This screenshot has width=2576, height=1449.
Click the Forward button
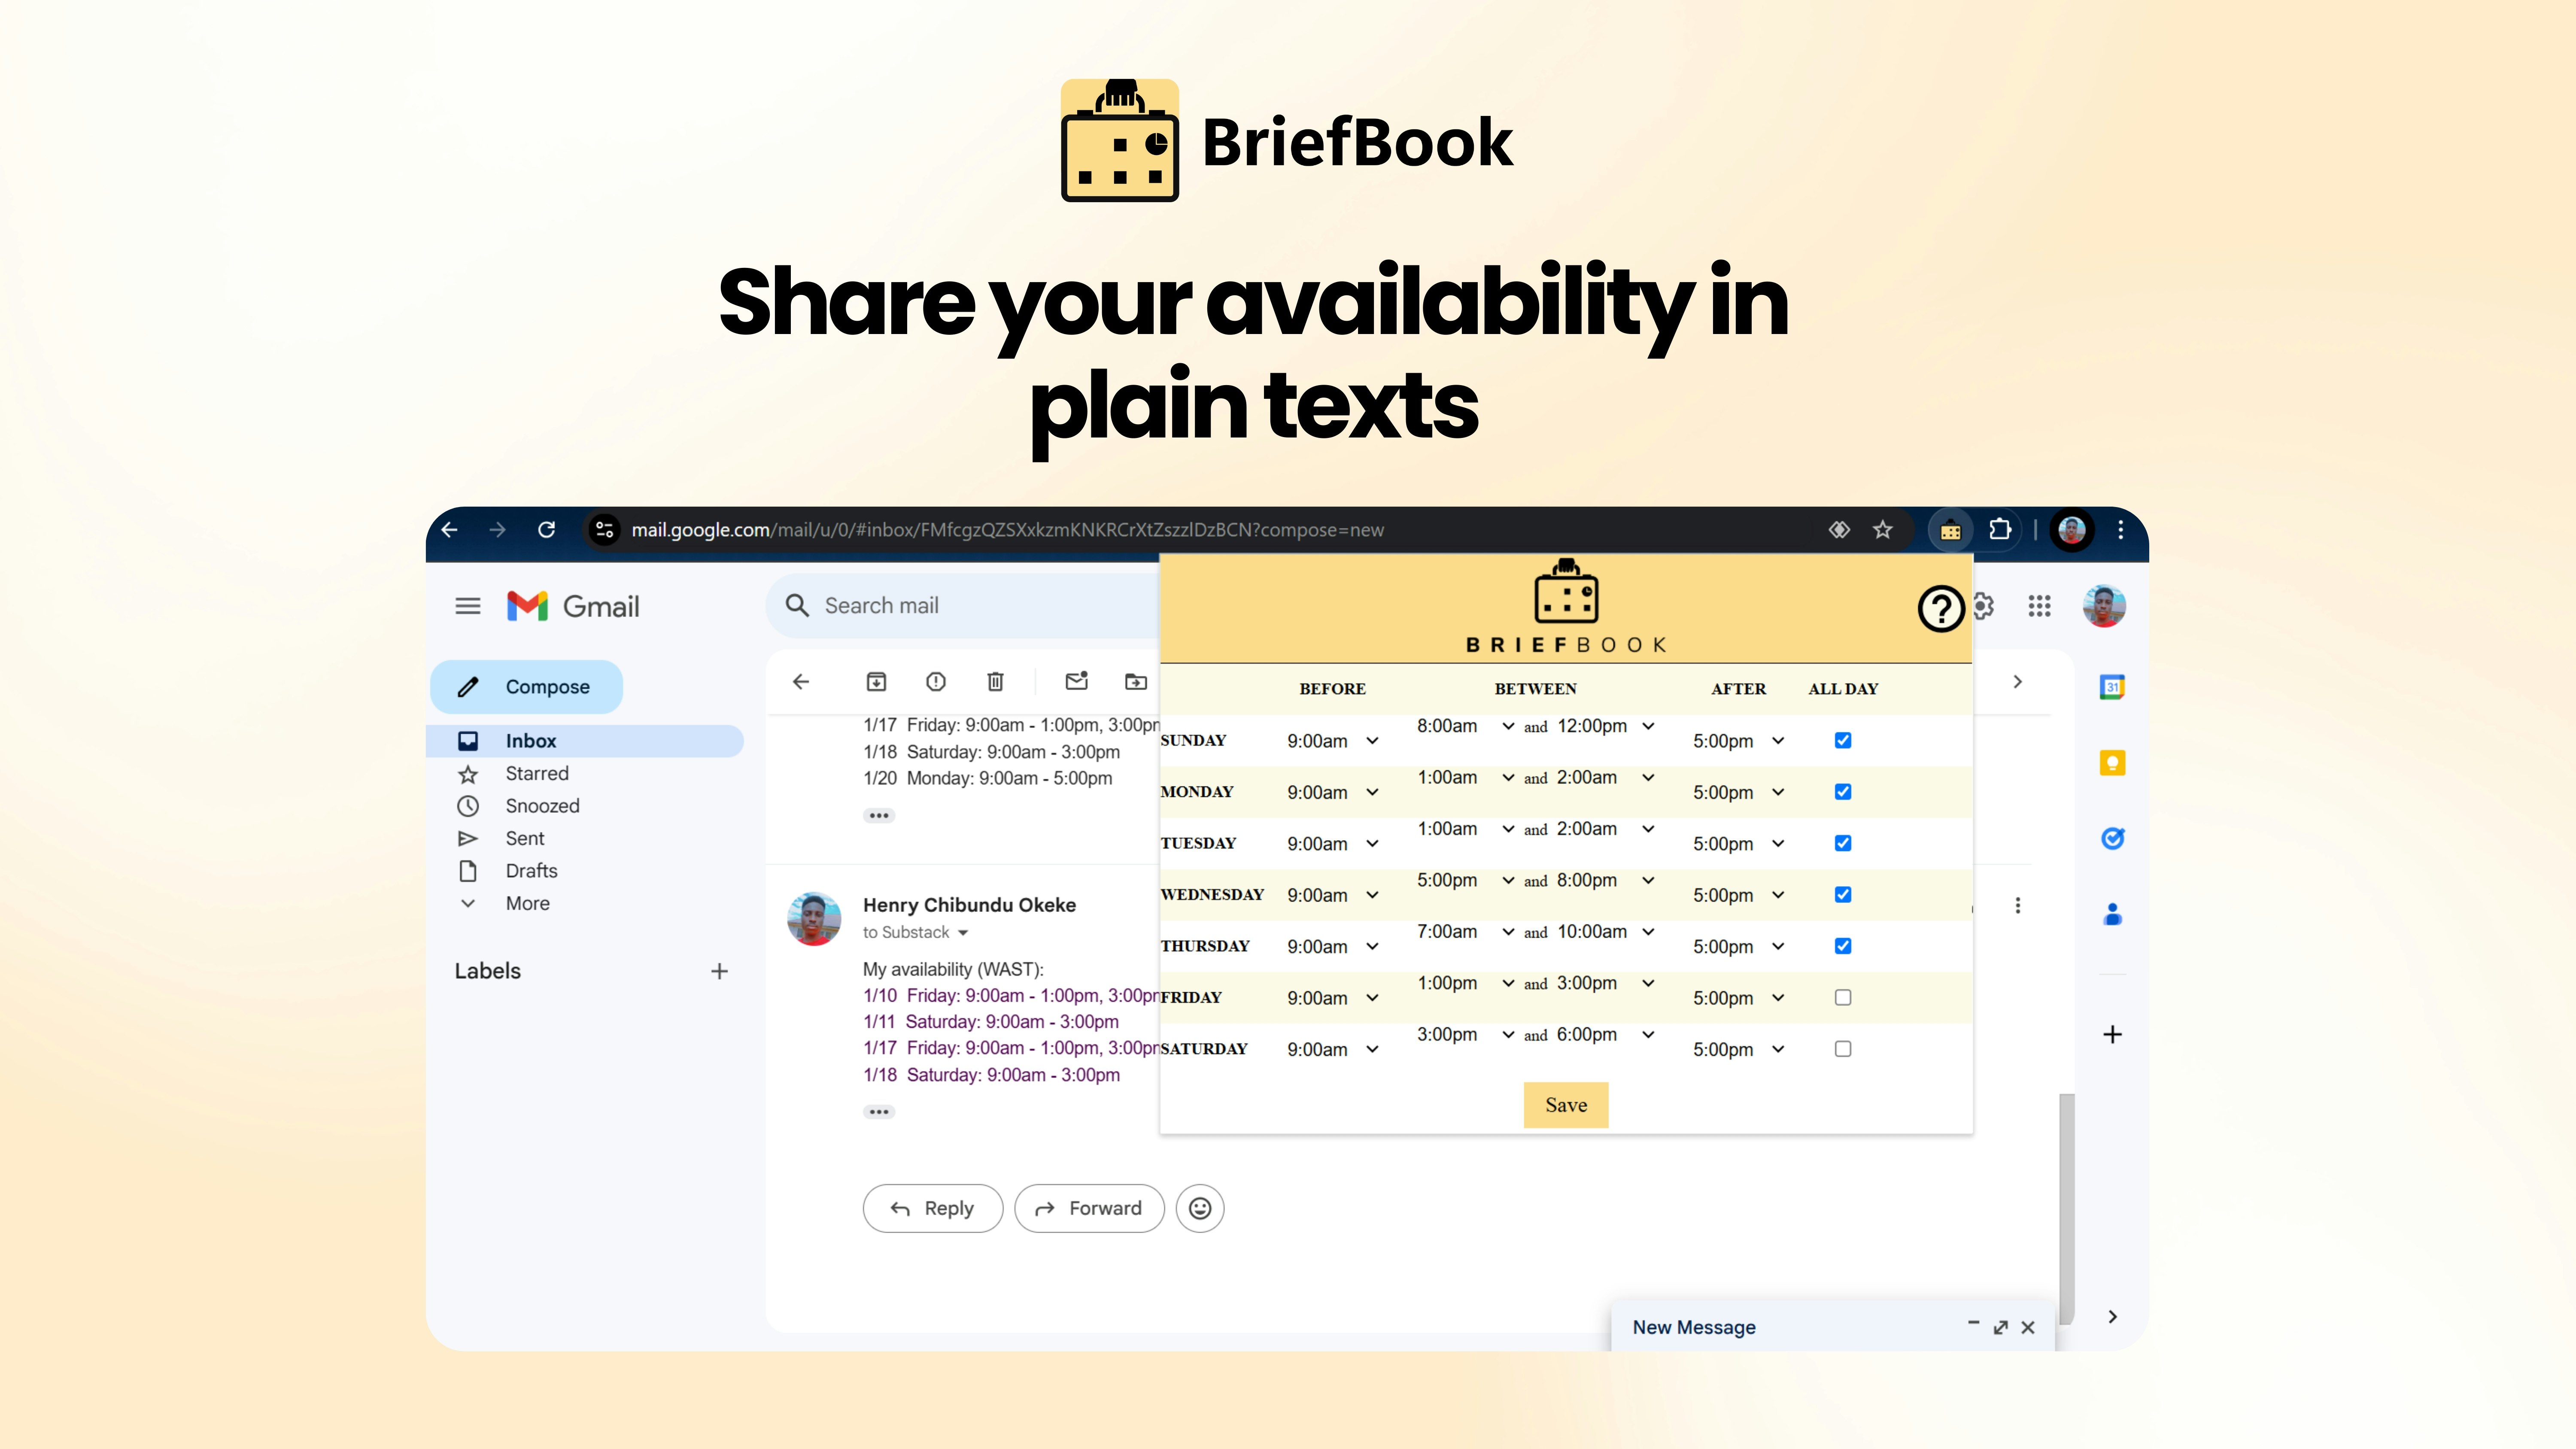point(1089,1208)
